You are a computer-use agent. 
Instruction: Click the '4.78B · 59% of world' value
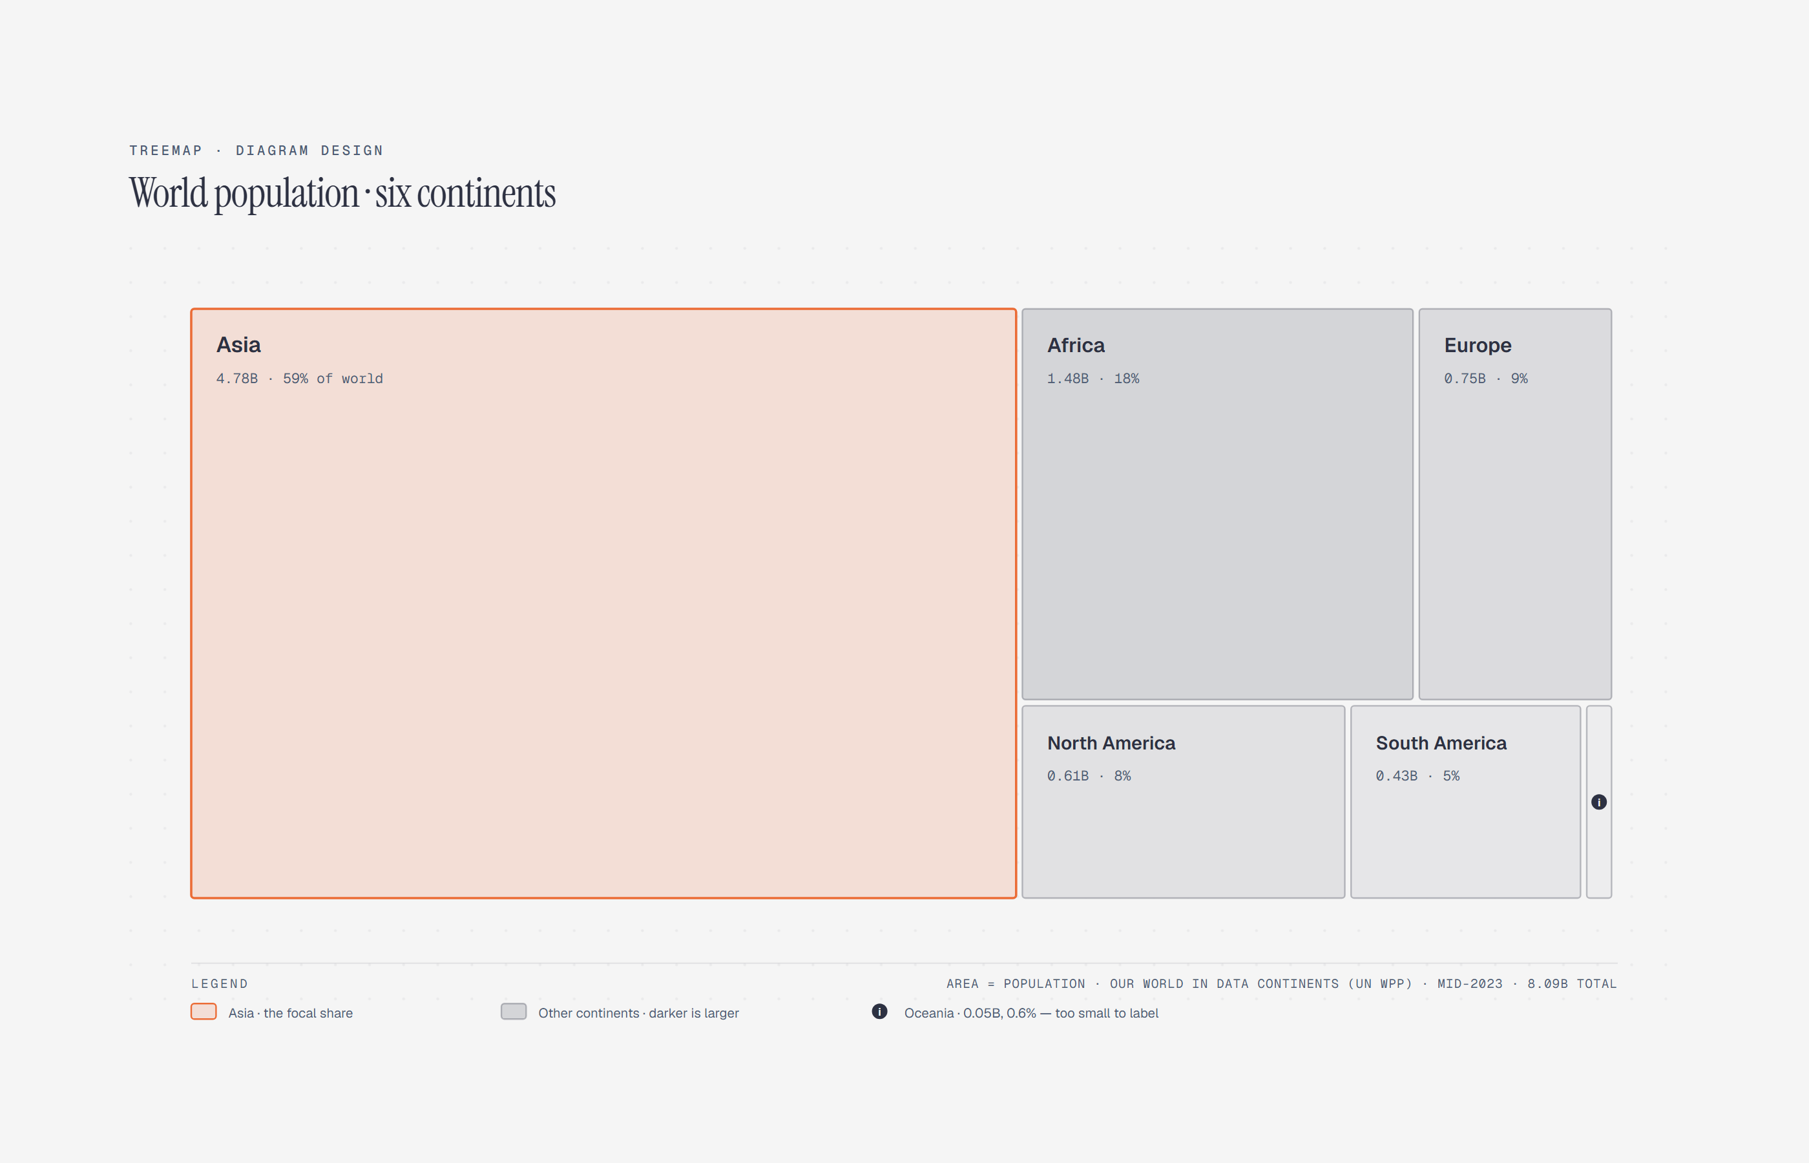coord(300,379)
